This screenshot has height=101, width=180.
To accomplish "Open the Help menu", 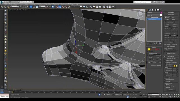I will point(77,4).
